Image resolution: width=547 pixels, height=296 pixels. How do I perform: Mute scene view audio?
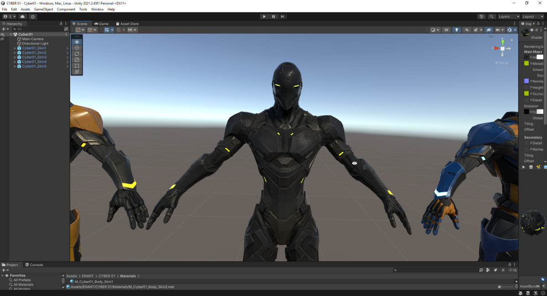467,30
